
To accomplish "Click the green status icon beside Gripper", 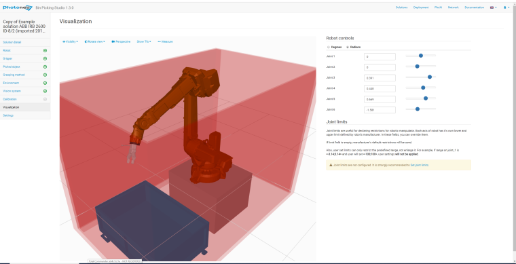I will [x=45, y=58].
